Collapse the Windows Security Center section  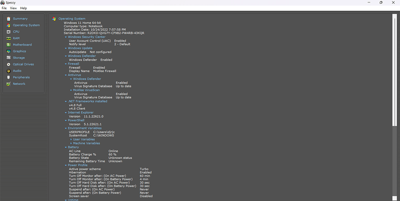[x=66, y=37]
